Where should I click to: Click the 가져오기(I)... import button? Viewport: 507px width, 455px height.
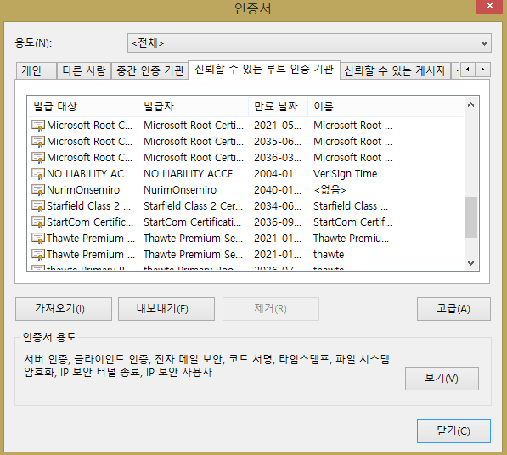[64, 309]
